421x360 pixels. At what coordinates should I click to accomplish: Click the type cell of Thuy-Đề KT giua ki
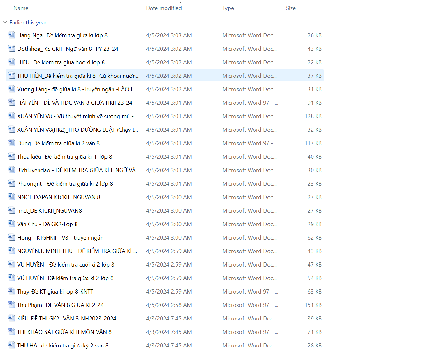point(250,292)
